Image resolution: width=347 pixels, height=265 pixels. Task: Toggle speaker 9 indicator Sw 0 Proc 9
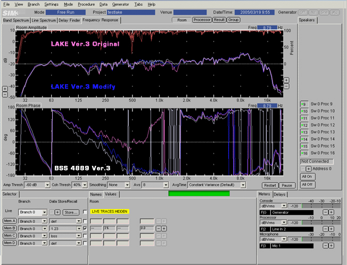point(304,104)
